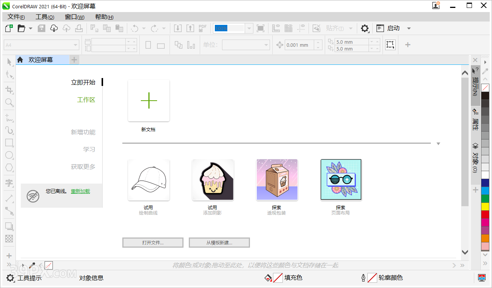Select the Transparency checkerboard tool
Viewport: 492px width, 288px height.
[x=9, y=239]
